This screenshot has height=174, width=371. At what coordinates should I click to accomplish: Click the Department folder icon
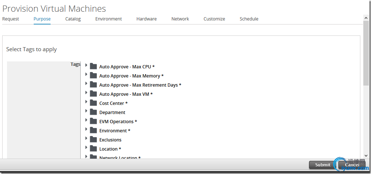pos(93,112)
